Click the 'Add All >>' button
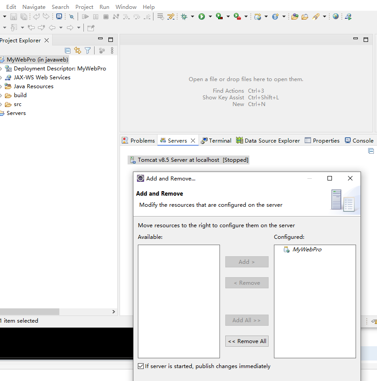377x381 pixels. pyautogui.click(x=247, y=320)
